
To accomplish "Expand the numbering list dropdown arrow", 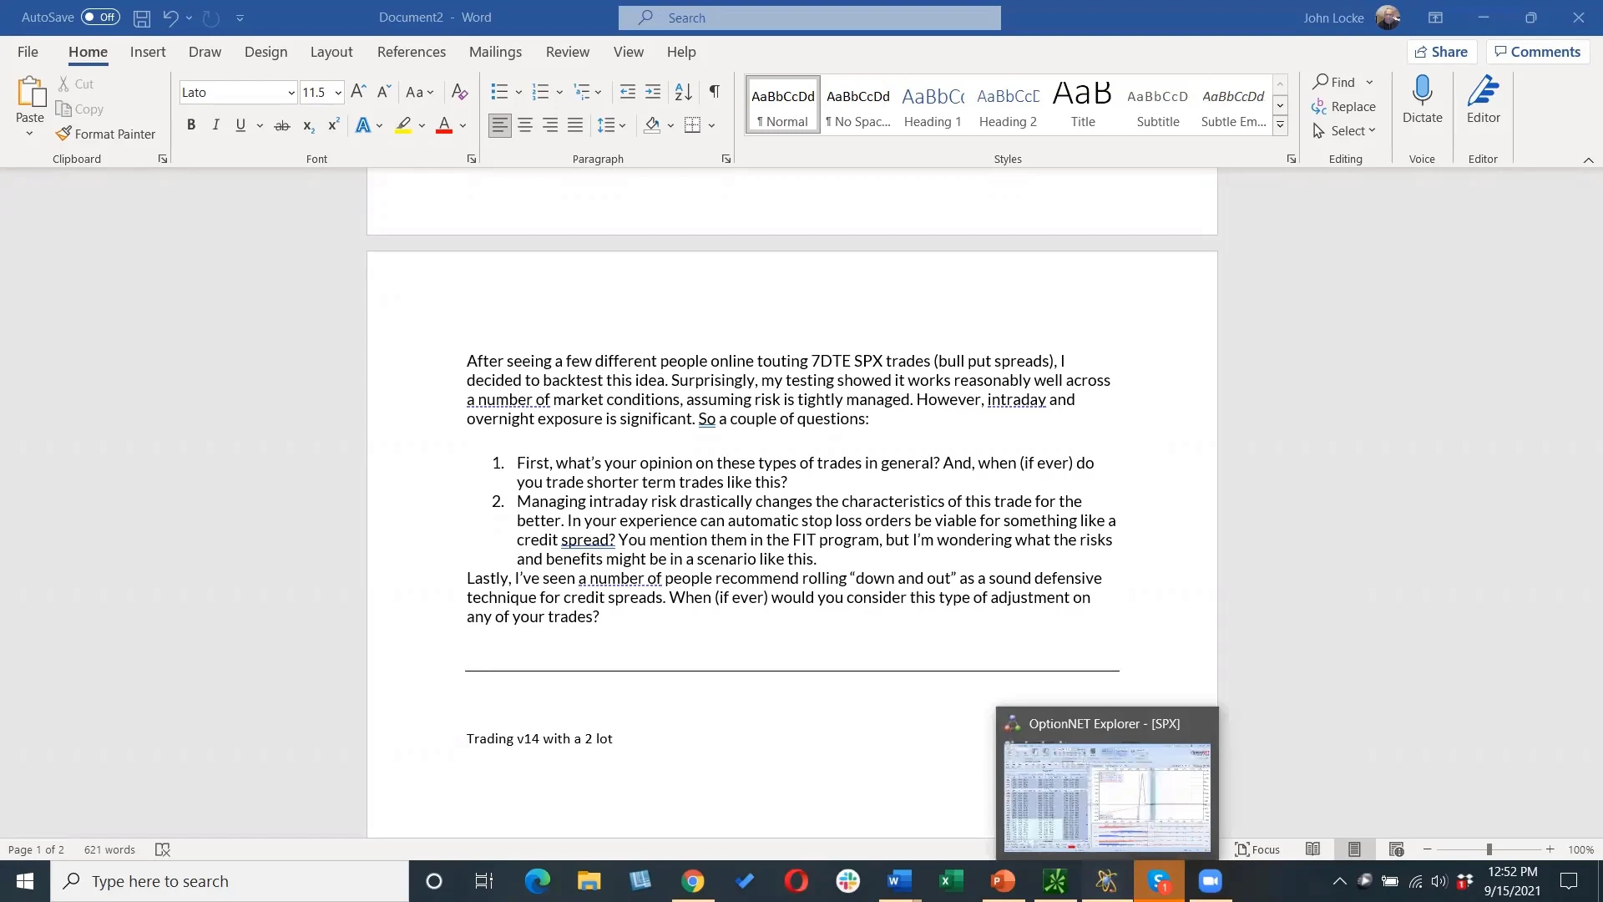I will (559, 92).
